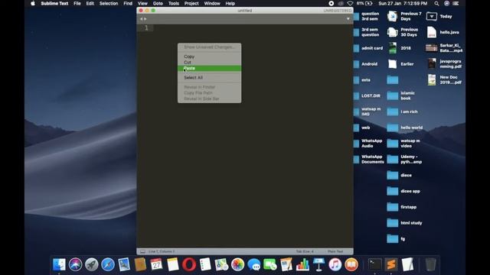Open Photos from the dock
The height and width of the screenshot is (275, 490).
pyautogui.click(x=238, y=265)
